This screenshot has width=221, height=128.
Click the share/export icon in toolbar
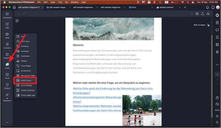pyautogui.click(x=203, y=14)
